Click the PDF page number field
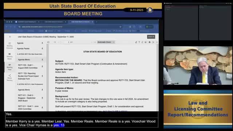The width and height of the screenshot is (233, 131). point(67,42)
